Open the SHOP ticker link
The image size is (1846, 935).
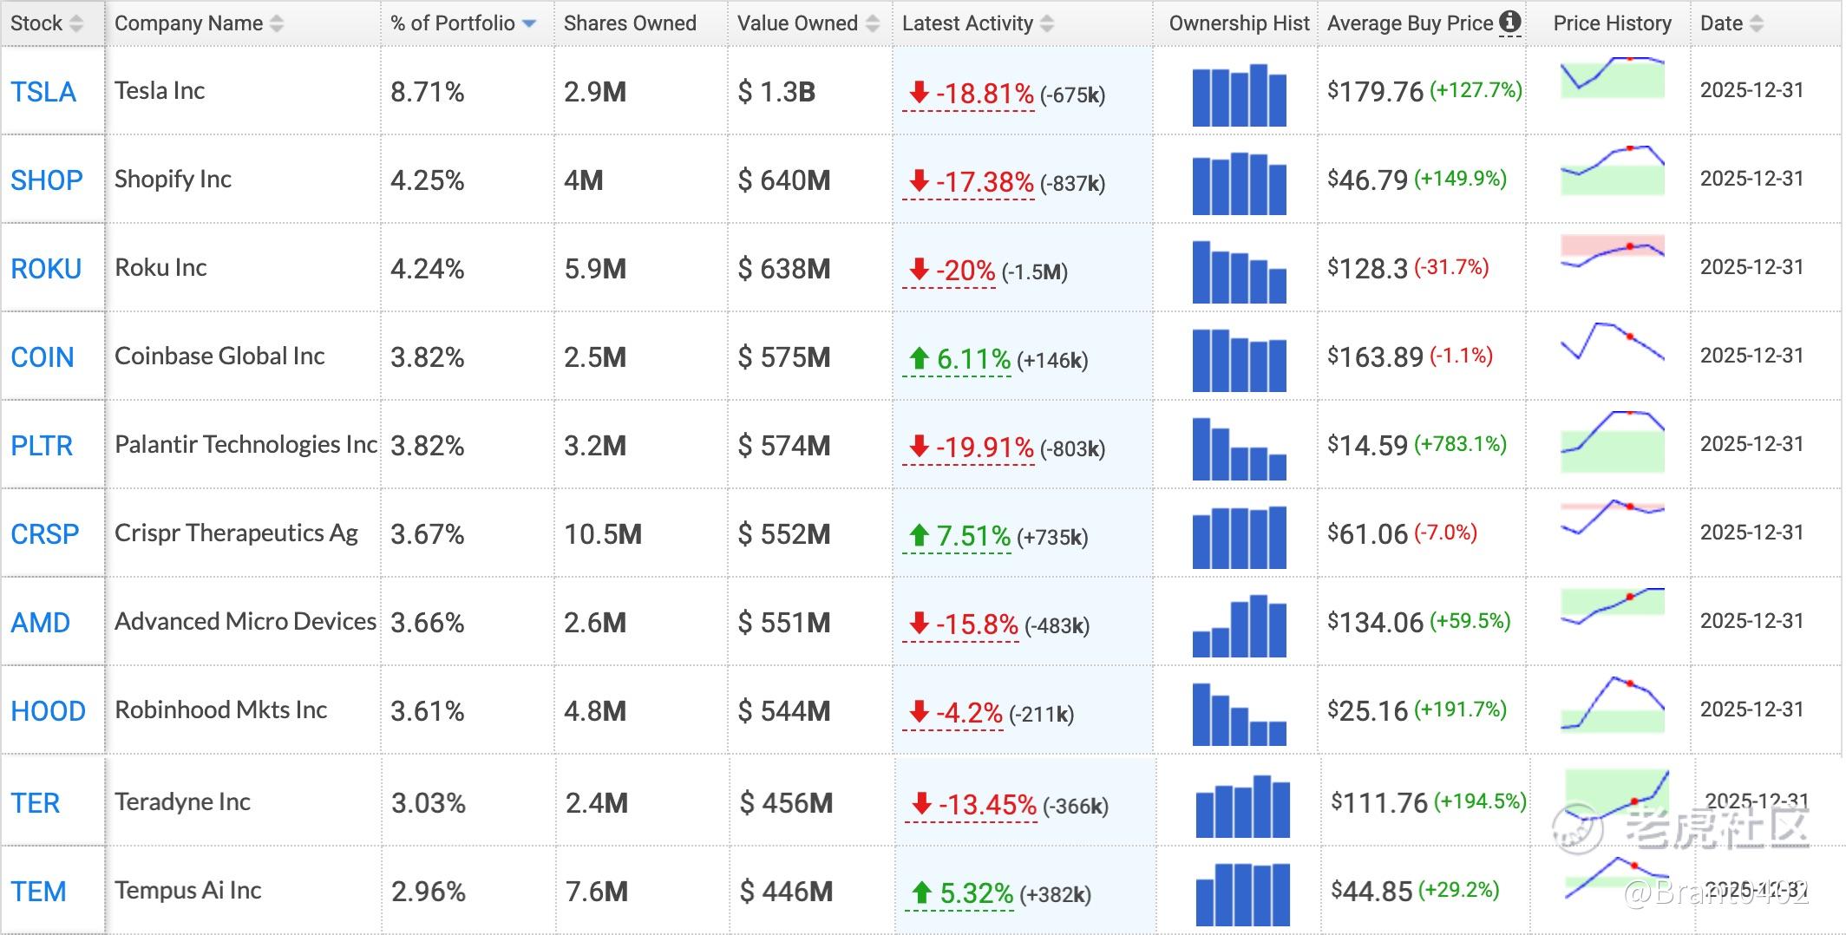(47, 180)
